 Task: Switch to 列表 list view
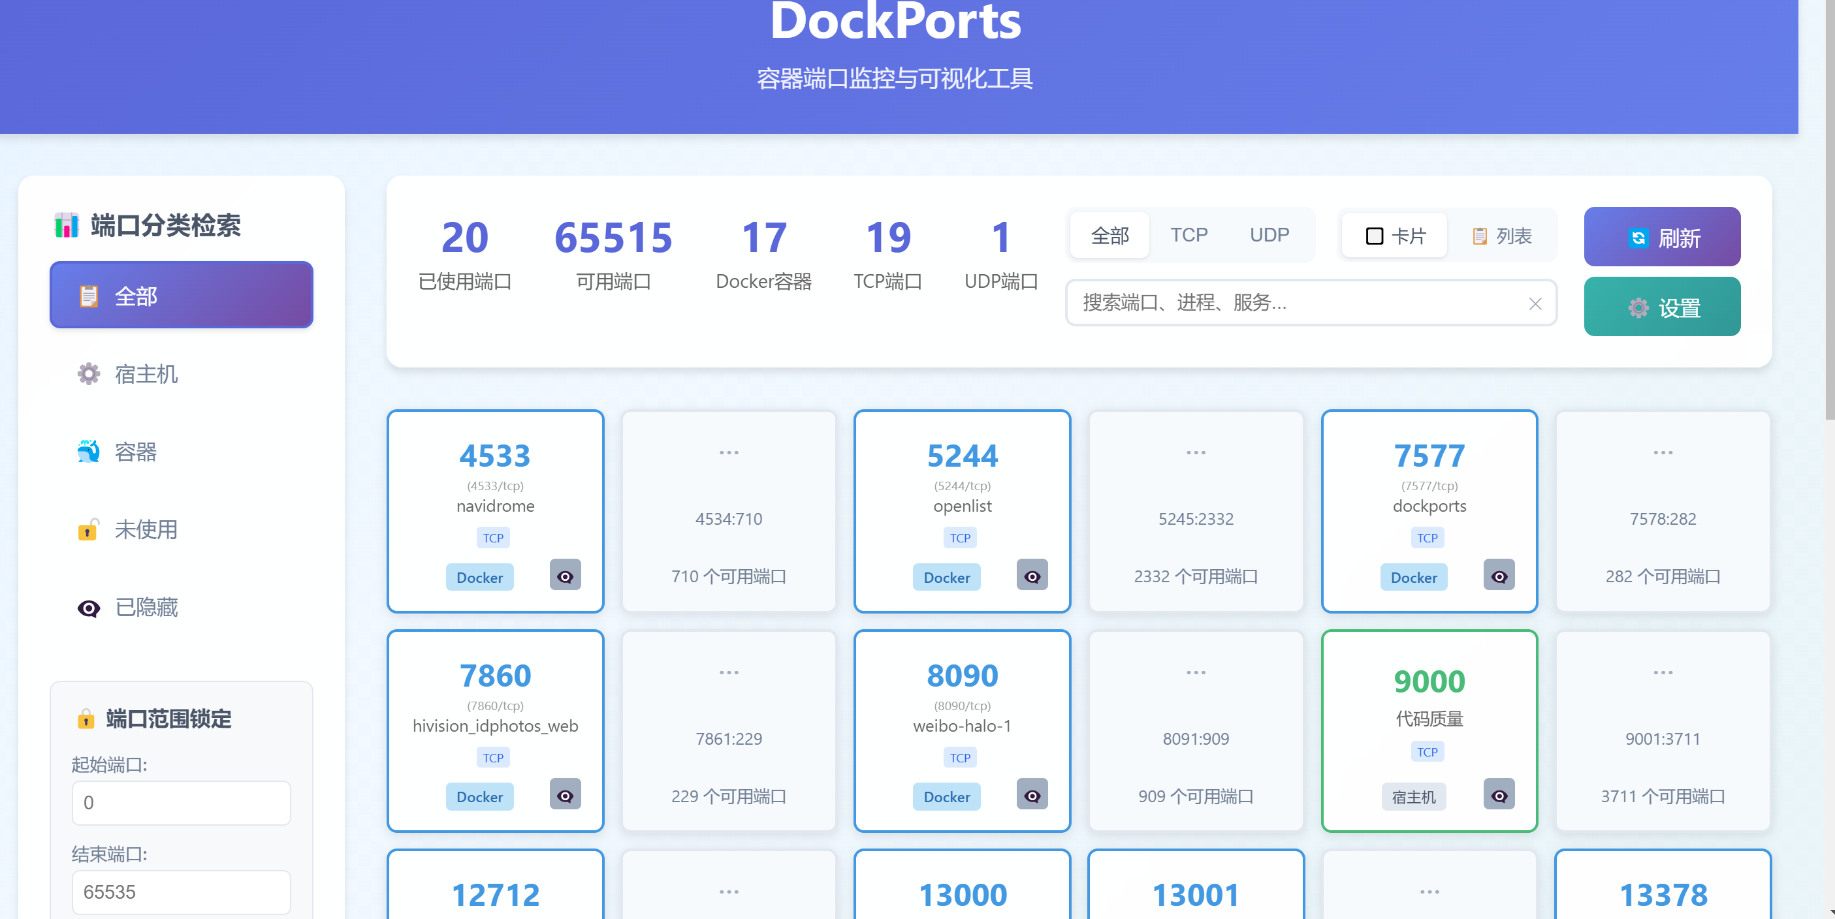tap(1501, 235)
